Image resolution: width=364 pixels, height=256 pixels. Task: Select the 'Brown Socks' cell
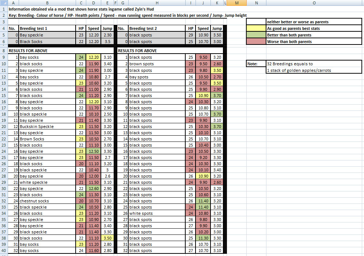48,139
